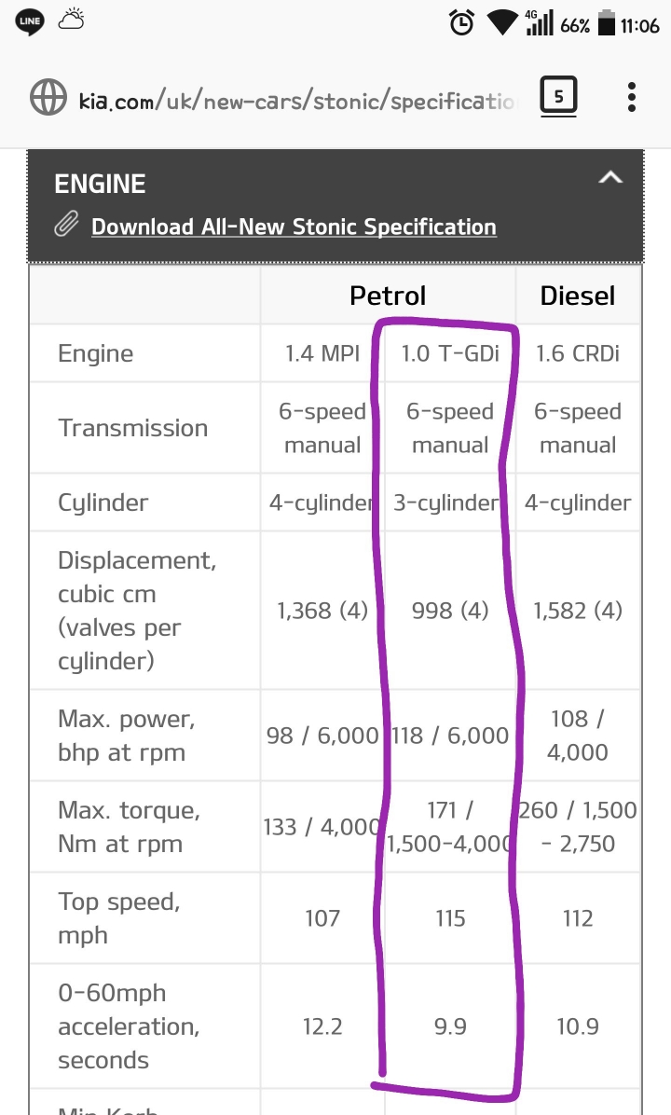Viewport: 671px width, 1115px height.
Task: Tap the paperclip download icon
Action: coord(66,226)
